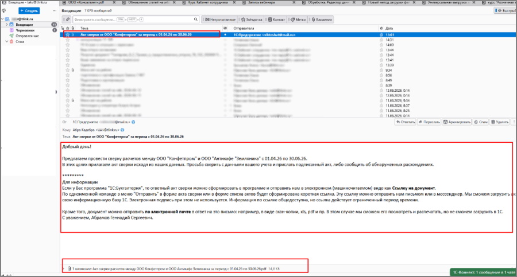Sort by the star column header

[x=68, y=28]
